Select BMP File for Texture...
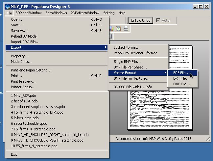 coord(138,78)
